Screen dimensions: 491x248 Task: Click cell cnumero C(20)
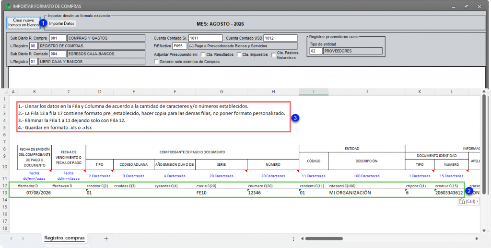273,186
